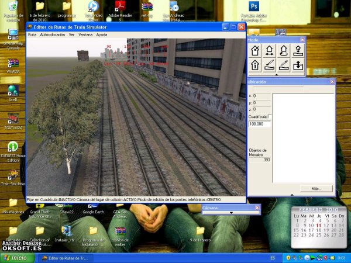
Task: Open the Ruta menu
Action: [32, 34]
